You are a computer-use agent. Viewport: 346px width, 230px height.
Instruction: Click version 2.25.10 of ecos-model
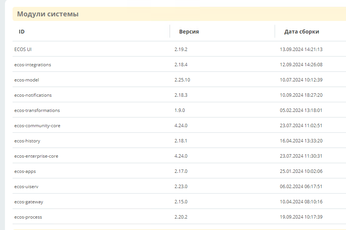pos(182,80)
